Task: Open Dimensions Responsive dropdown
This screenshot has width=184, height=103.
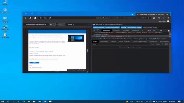Action: coord(36,24)
